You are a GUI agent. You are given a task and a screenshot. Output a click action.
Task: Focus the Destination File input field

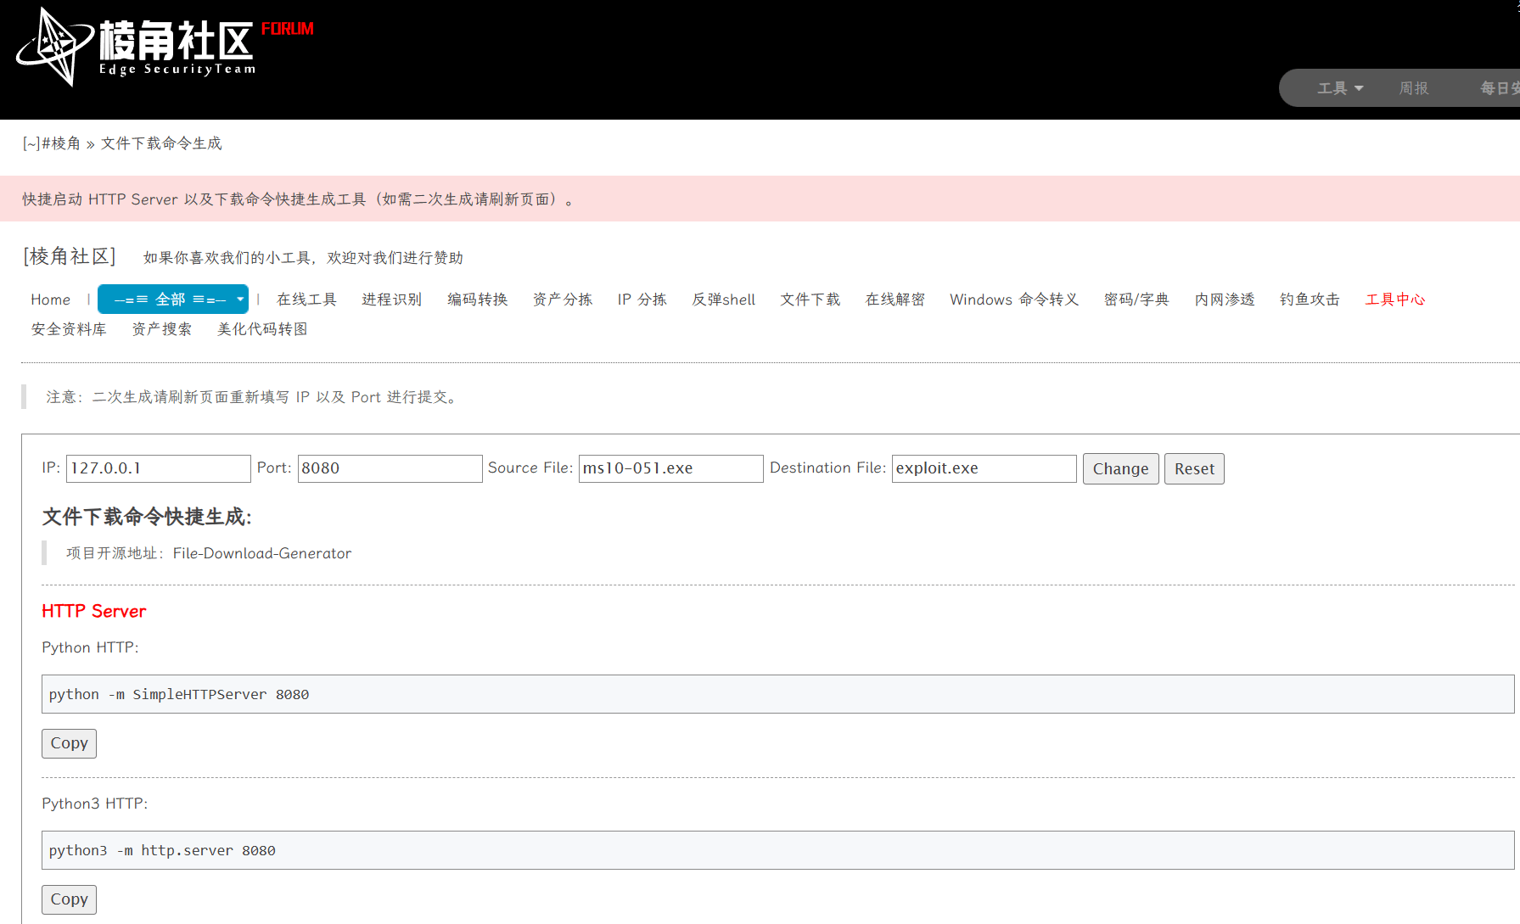pyautogui.click(x=984, y=468)
